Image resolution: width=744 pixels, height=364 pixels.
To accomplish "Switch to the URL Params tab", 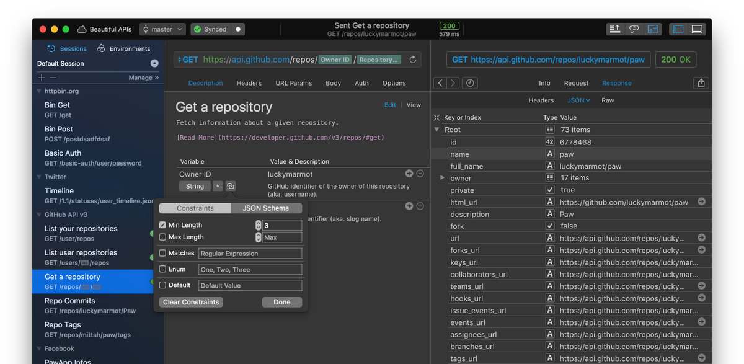I will click(293, 83).
